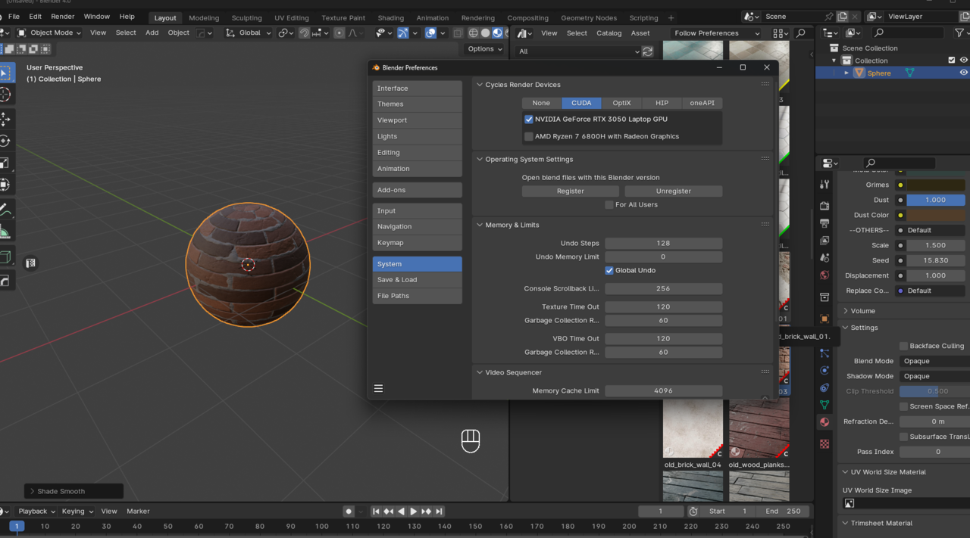Click the asset browser refresh icon
Screen dimensions: 970x538
click(648, 51)
